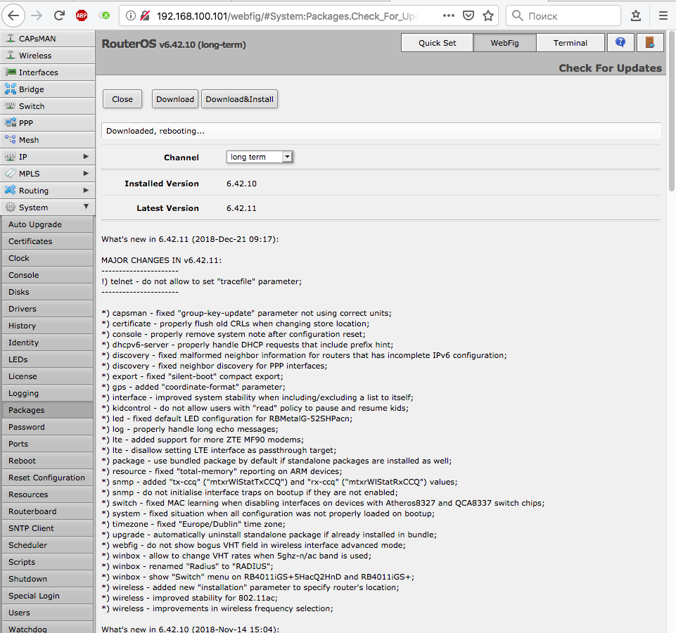Click the browser back arrow
676x633 pixels.
(x=14, y=16)
